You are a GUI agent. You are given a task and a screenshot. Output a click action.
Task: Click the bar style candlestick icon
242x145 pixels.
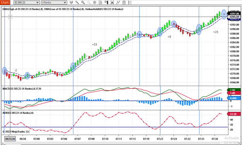(71, 2)
